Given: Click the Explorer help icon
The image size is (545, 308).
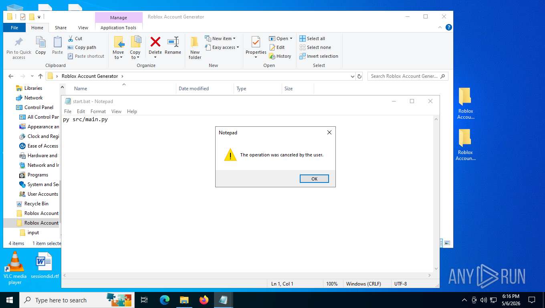Looking at the screenshot, I should (449, 27).
